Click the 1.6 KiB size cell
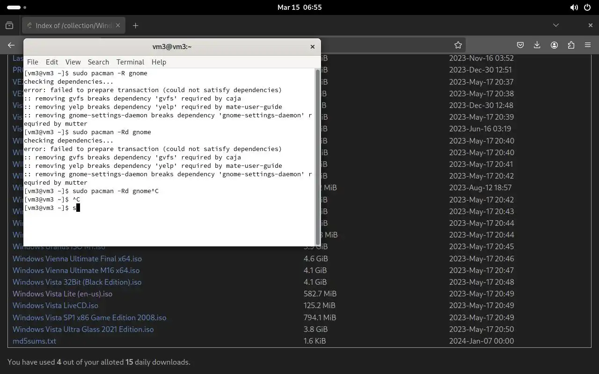 [x=314, y=341]
